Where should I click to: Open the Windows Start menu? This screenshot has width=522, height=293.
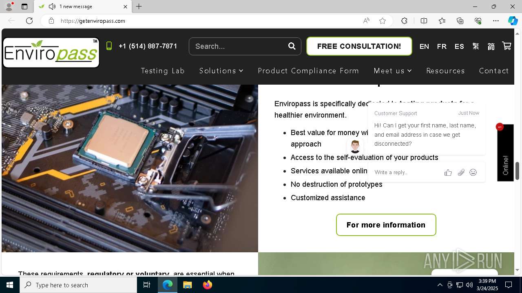click(x=10, y=285)
